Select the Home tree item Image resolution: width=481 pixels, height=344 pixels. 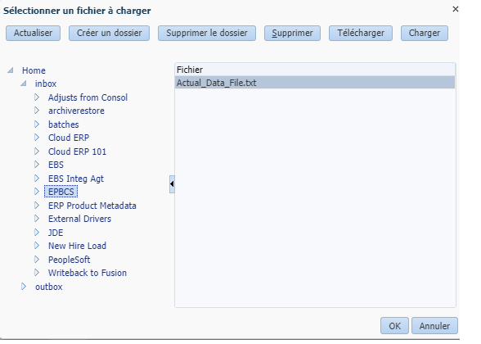coord(34,70)
